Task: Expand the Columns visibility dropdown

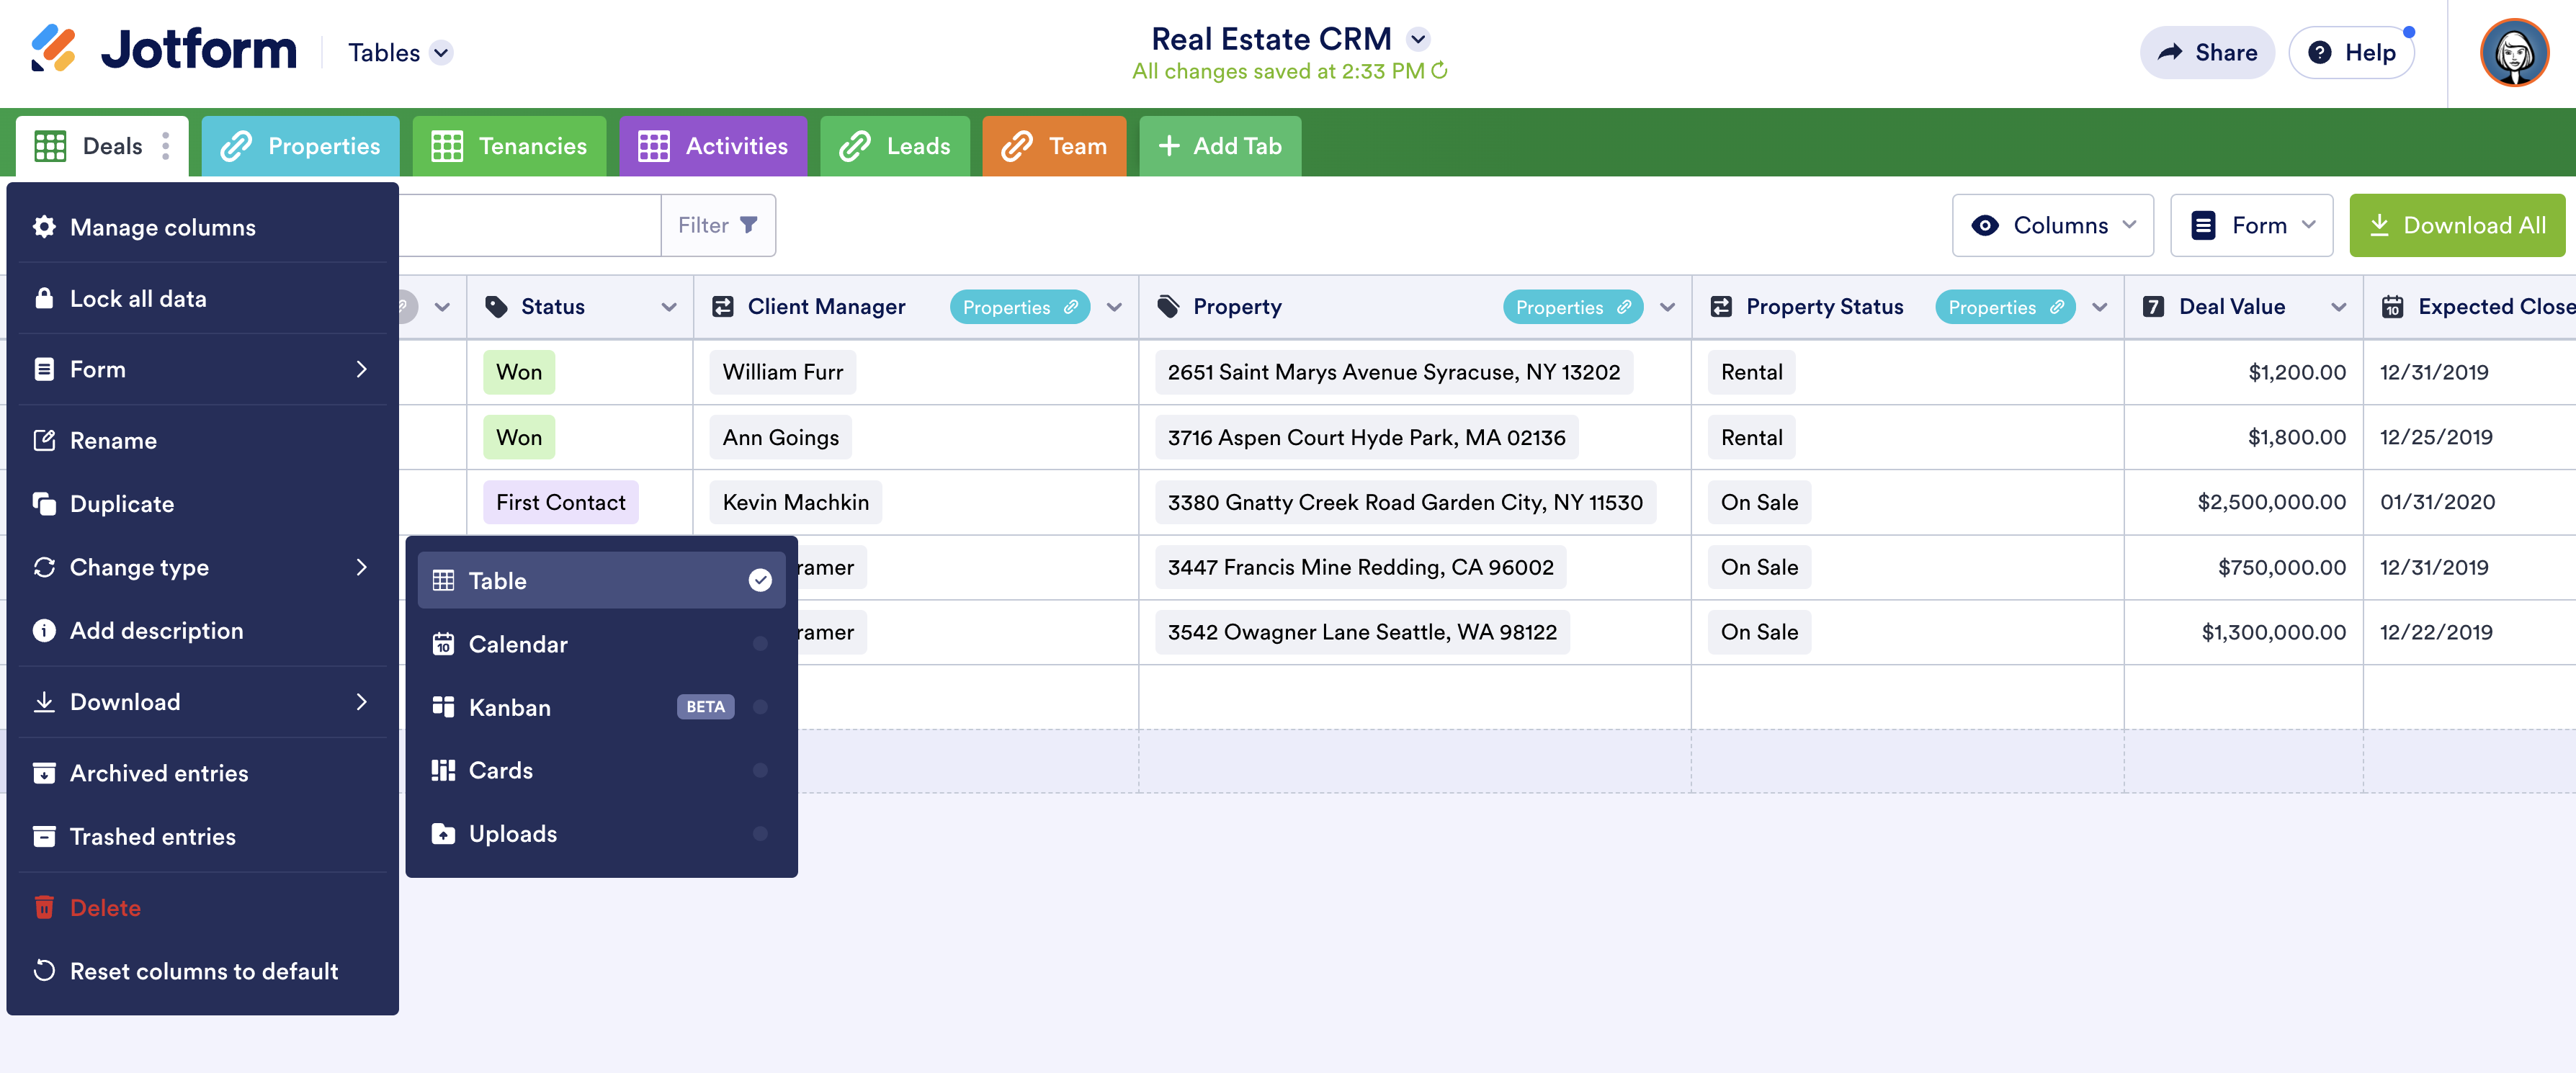Action: coord(2052,225)
